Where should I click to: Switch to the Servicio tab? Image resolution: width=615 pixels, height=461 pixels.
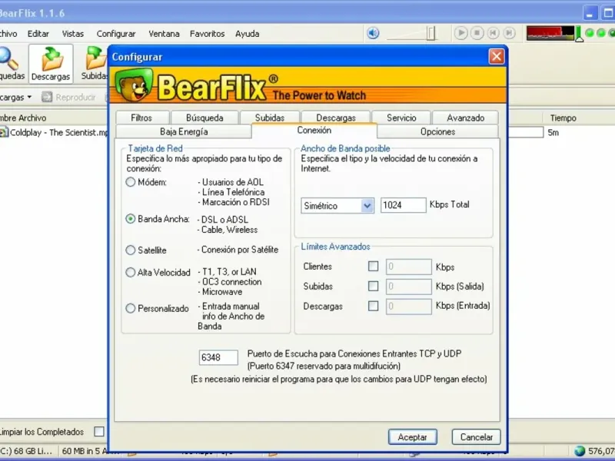coord(401,118)
